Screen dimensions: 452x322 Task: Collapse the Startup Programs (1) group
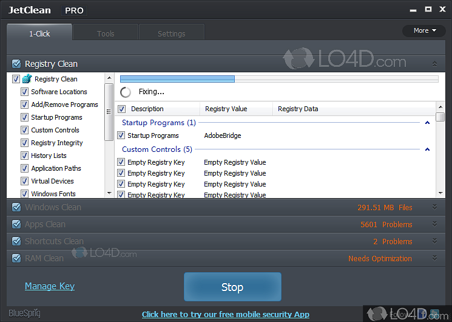coord(428,123)
